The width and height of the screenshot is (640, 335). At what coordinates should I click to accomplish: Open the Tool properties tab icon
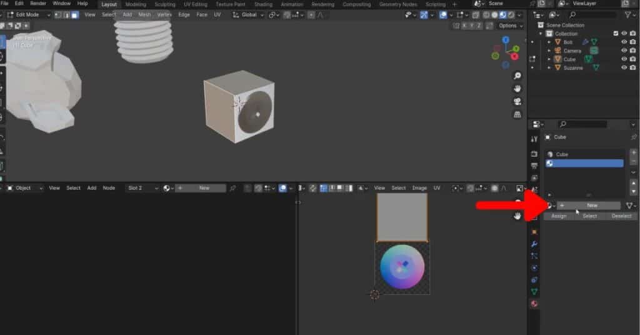pos(534,139)
